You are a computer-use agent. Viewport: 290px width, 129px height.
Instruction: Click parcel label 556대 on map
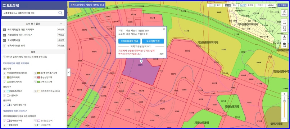coord(173,74)
